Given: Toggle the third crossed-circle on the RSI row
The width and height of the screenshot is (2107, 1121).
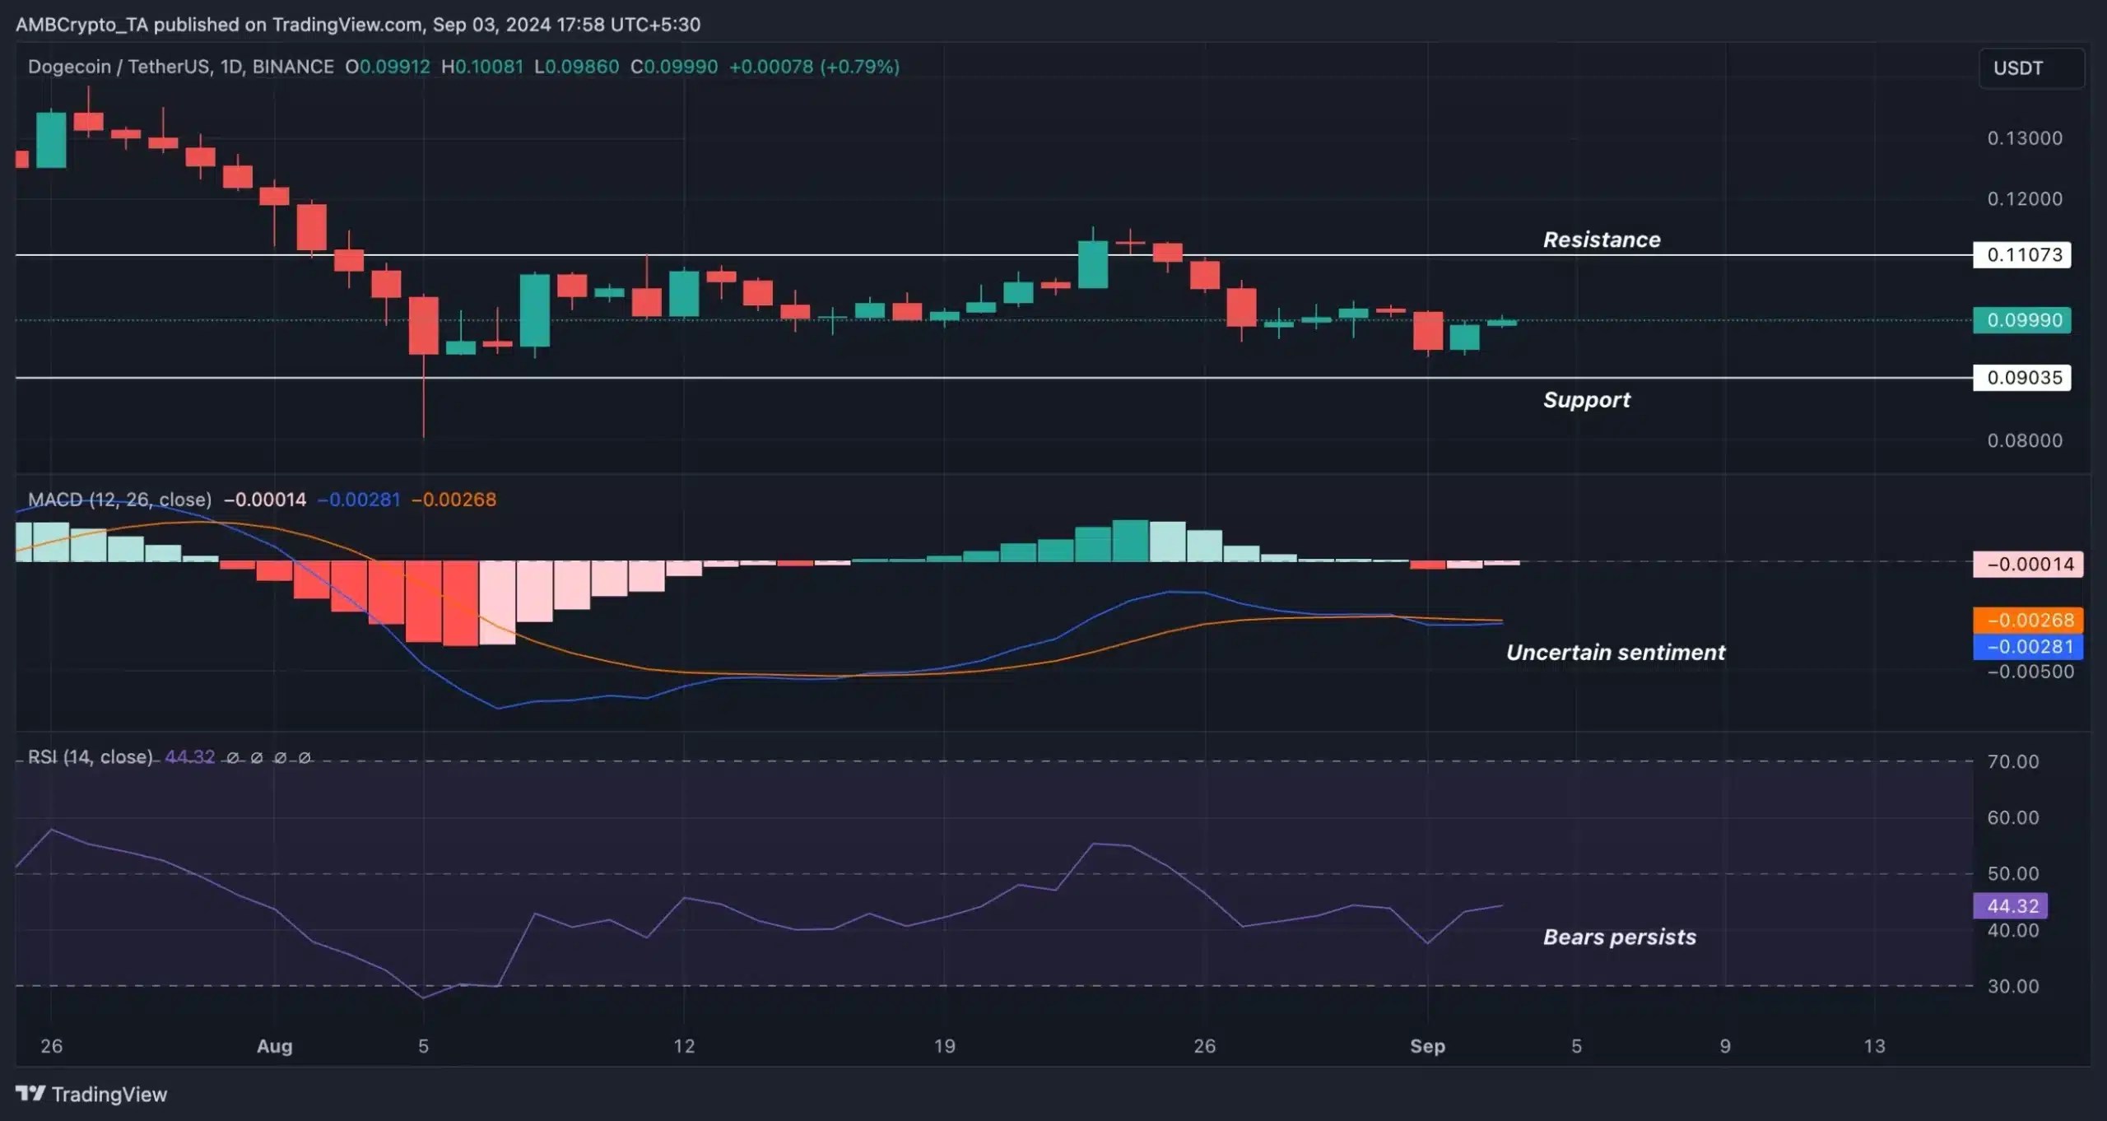Looking at the screenshot, I should (x=282, y=757).
